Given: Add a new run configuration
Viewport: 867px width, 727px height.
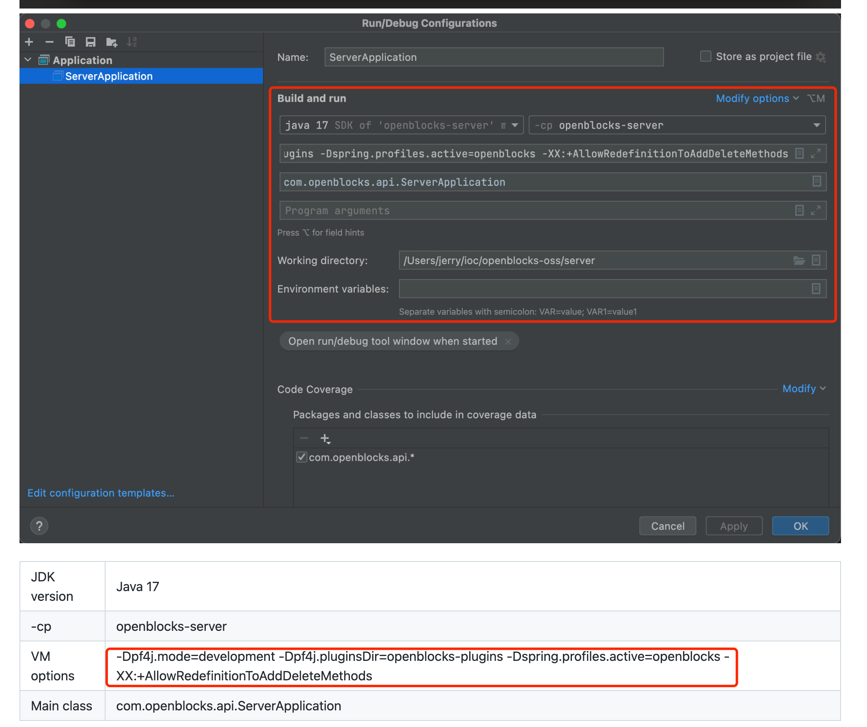Looking at the screenshot, I should tap(29, 42).
